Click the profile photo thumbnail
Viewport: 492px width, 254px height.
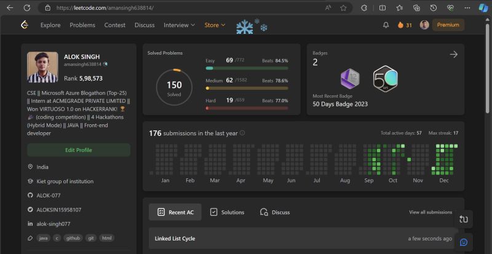pyautogui.click(x=42, y=67)
